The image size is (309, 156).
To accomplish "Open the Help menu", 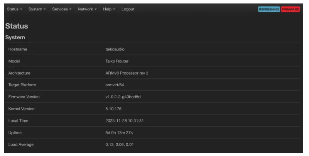I will pos(109,9).
